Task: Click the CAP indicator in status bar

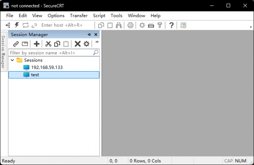Action: point(228,161)
